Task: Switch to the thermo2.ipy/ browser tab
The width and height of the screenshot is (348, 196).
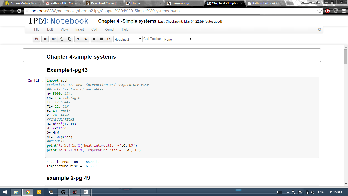Action: (182, 3)
